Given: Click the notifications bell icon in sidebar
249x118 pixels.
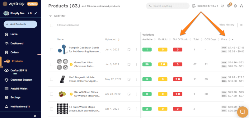Looking at the screenshot, I should [x=7, y=107].
